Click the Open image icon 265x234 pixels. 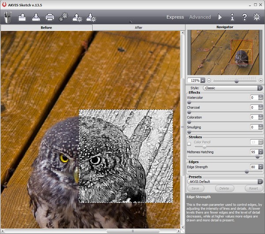[22, 17]
